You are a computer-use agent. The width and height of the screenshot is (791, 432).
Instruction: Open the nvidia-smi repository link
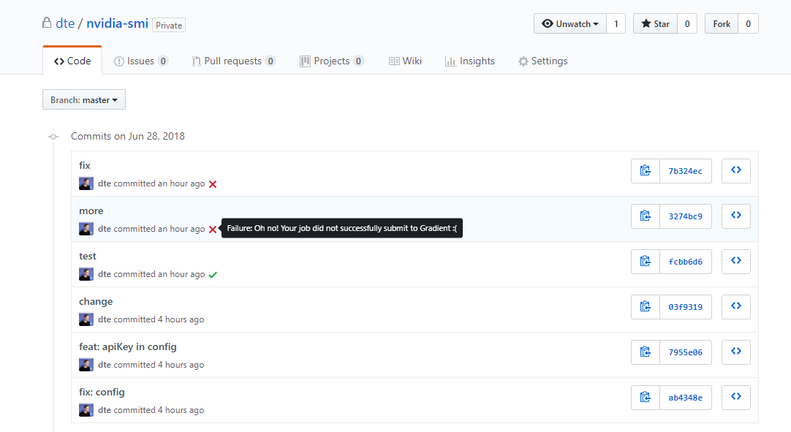pos(117,23)
